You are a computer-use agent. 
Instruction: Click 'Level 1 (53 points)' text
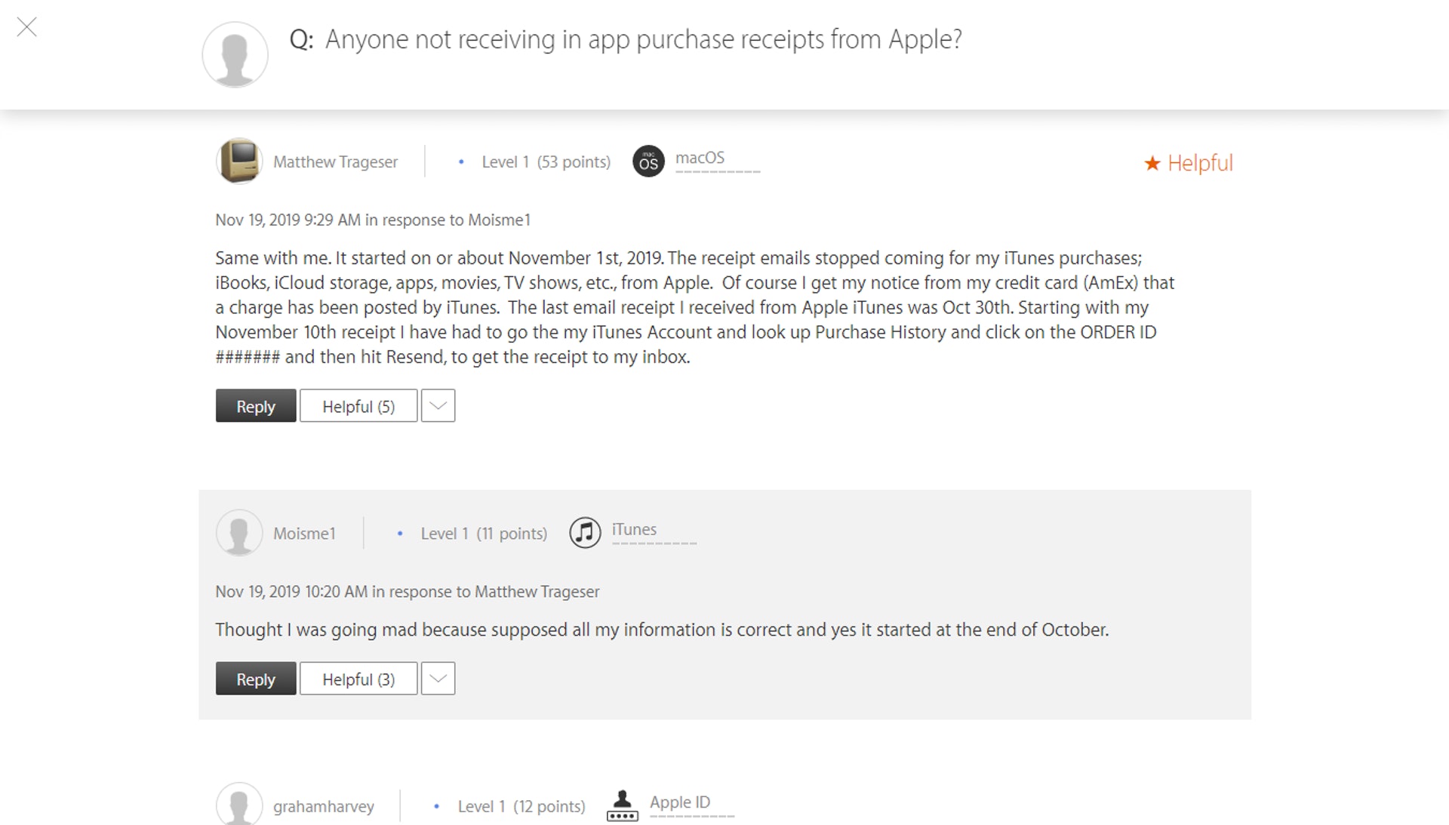click(x=546, y=162)
